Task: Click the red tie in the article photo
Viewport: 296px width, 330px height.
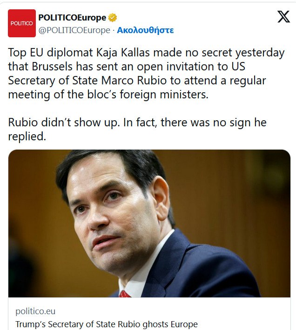Action: (x=124, y=294)
